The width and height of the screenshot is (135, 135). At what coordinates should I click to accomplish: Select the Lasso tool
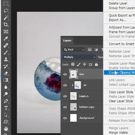point(6,11)
